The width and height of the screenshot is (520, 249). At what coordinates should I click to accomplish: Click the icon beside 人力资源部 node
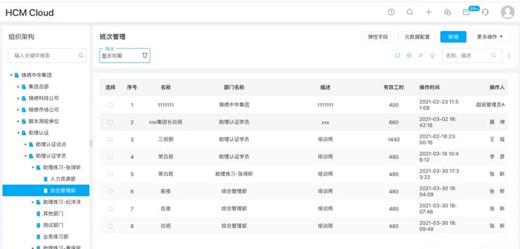pyautogui.click(x=45, y=179)
